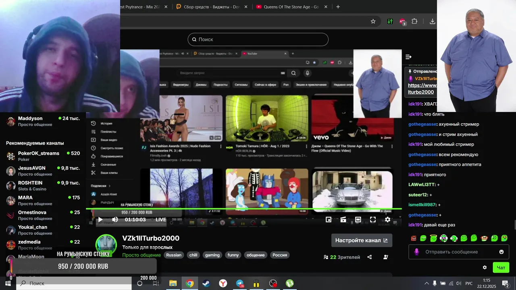This screenshot has height=290, width=516.
Task: Select the общение tag
Action: pos(256,255)
